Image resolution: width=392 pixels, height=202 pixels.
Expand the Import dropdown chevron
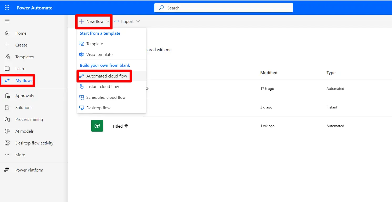pos(138,21)
